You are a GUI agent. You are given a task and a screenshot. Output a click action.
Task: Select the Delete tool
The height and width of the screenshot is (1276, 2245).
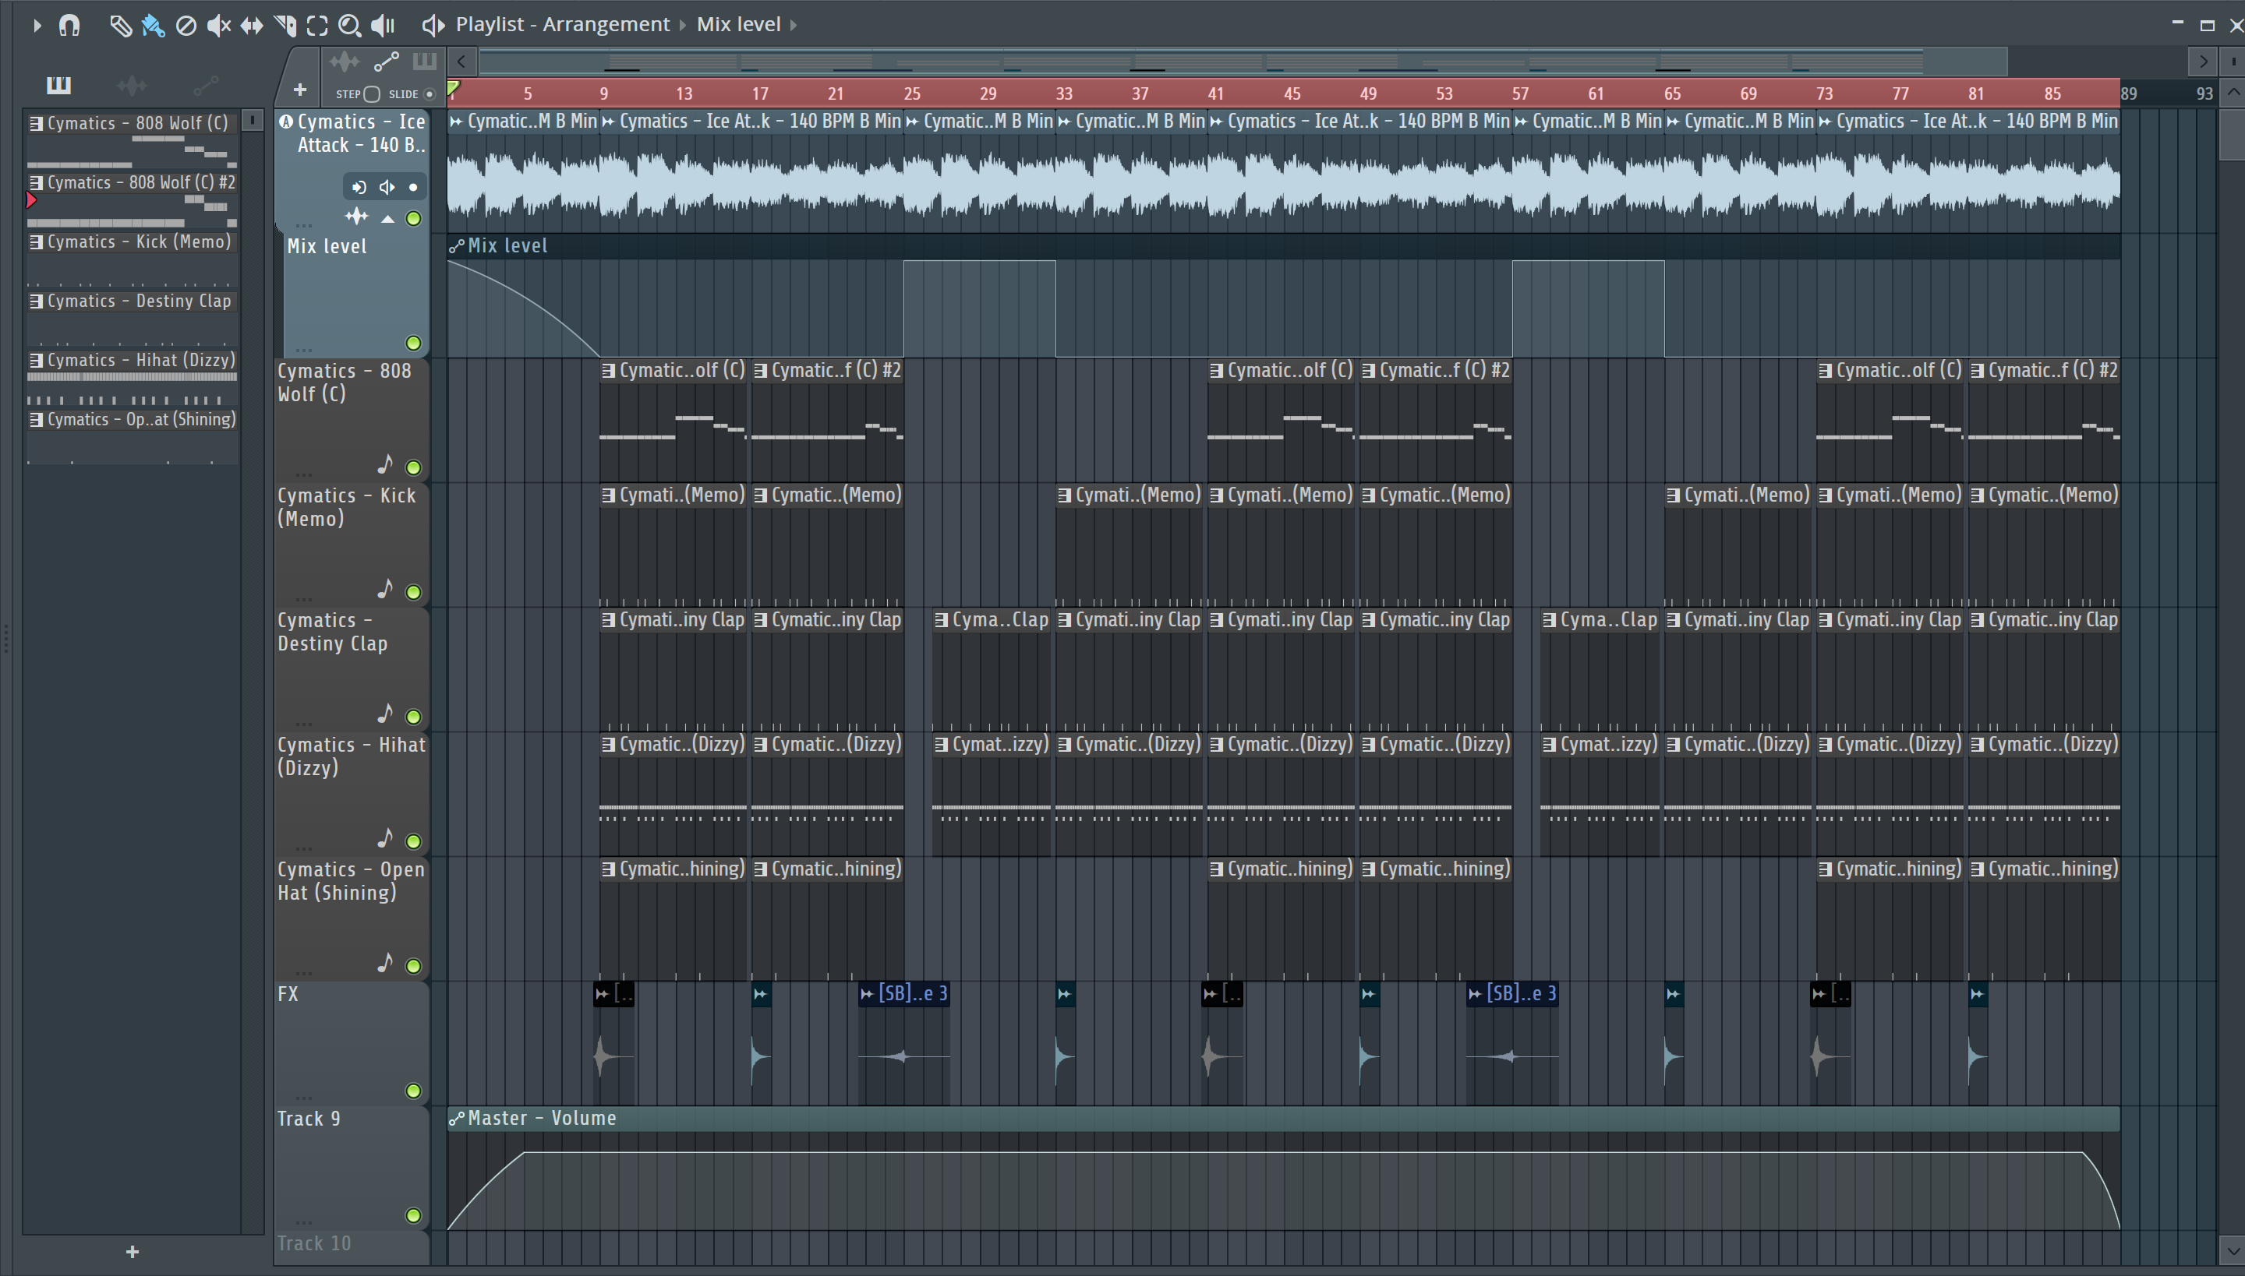[186, 26]
